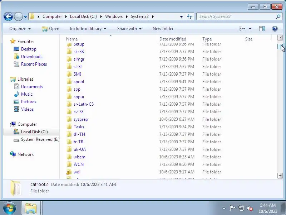
Task: Expand the address bar history dropdown
Action: (181, 16)
